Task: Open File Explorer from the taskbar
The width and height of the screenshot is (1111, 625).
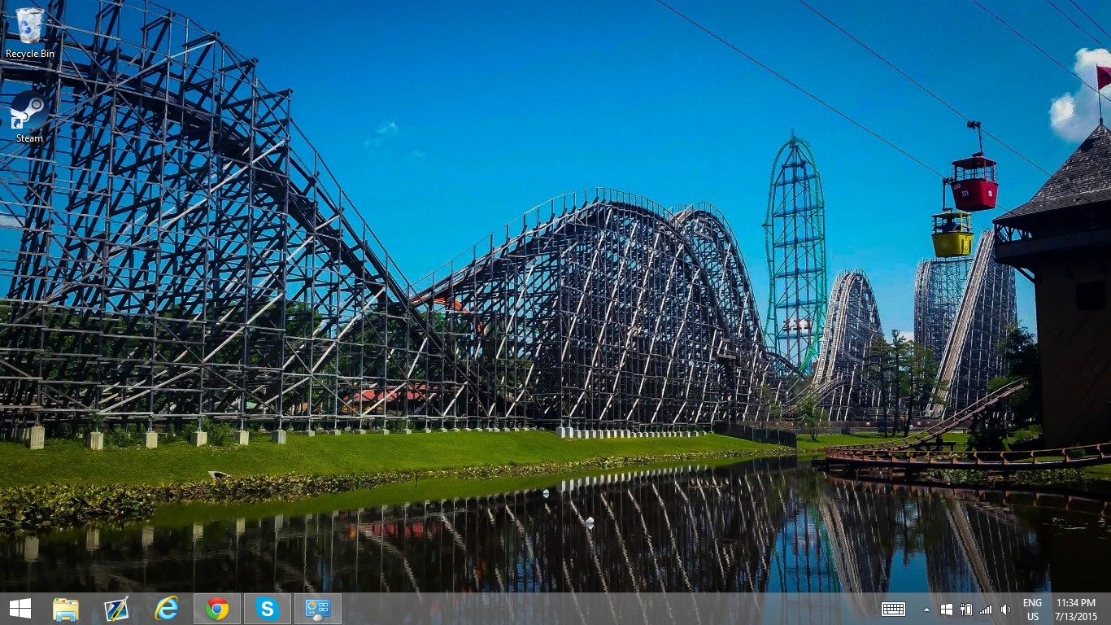Action: click(66, 609)
